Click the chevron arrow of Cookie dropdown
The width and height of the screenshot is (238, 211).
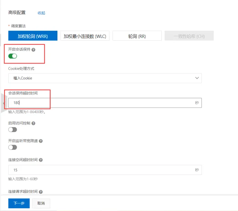[x=197, y=78]
